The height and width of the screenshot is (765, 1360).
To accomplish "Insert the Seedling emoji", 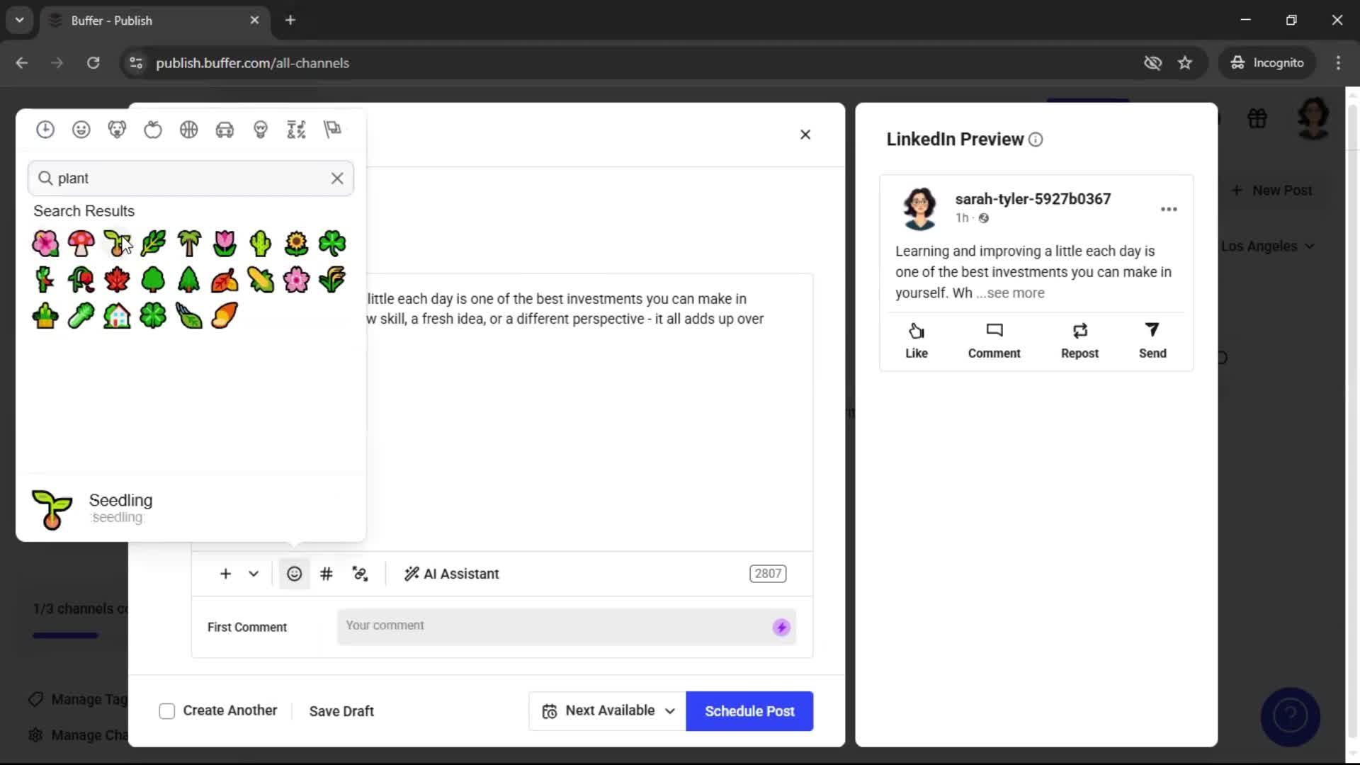I will [117, 244].
